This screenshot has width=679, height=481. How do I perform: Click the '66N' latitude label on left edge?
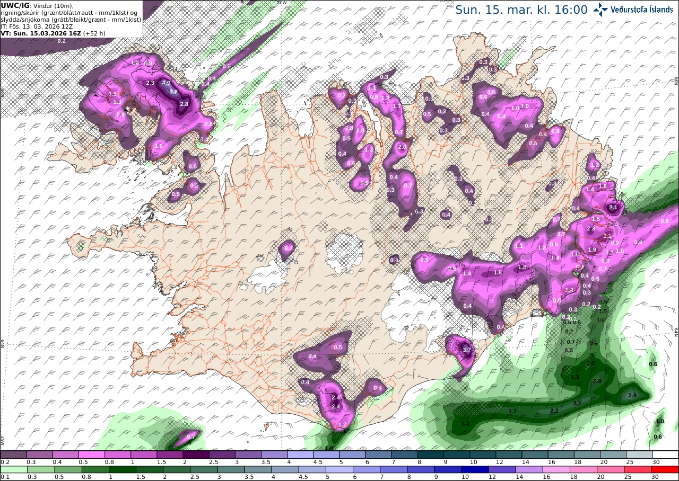[3, 92]
